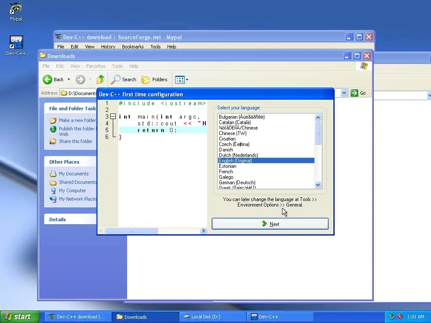The width and height of the screenshot is (431, 323).
Task: Open the My Computer link
Action: [72, 191]
